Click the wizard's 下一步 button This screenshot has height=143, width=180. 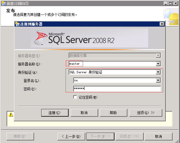click(100, 136)
